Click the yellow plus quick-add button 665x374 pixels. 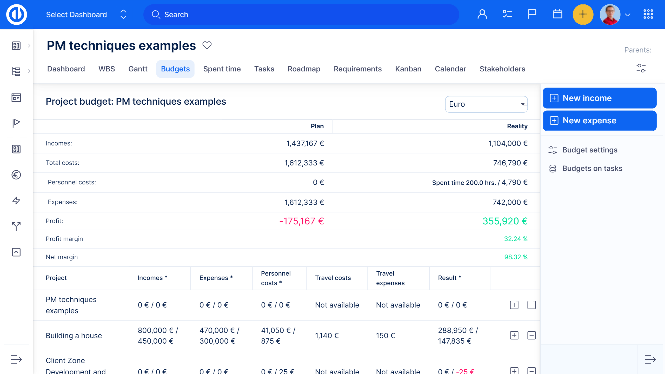pos(583,14)
